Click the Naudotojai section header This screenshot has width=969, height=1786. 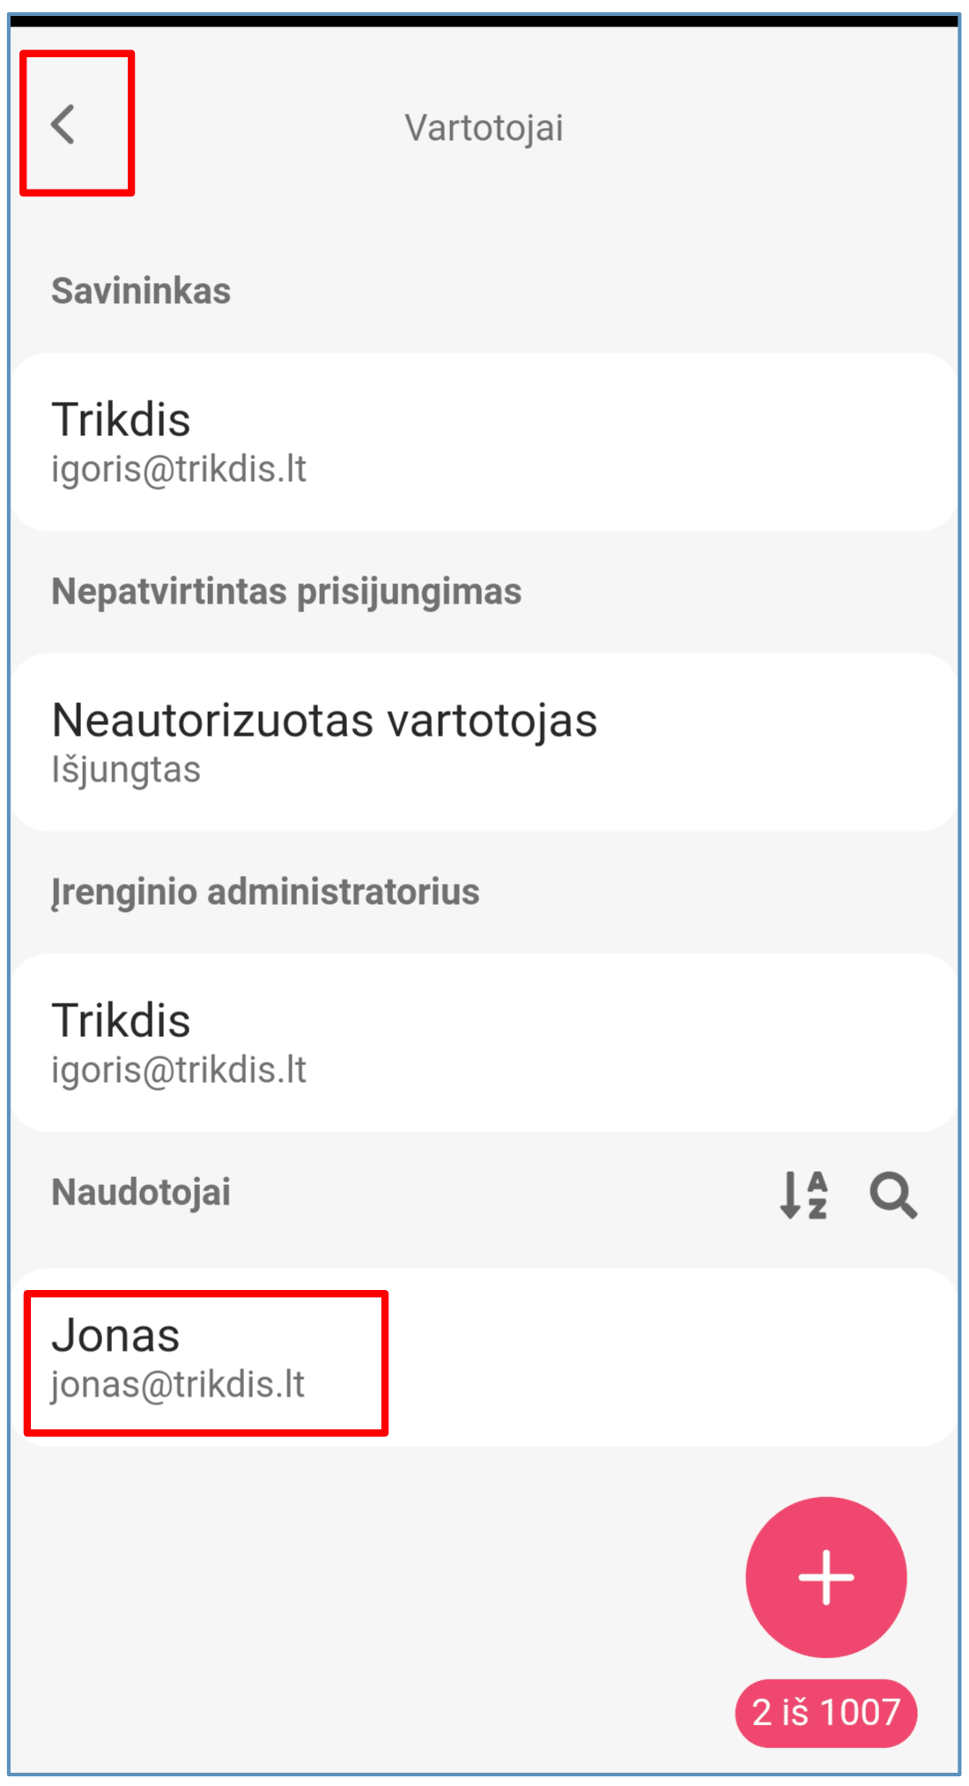141,1192
